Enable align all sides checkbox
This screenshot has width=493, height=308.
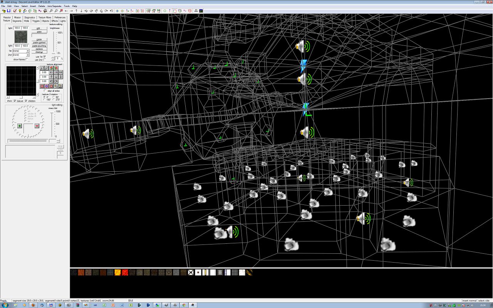pos(45,90)
